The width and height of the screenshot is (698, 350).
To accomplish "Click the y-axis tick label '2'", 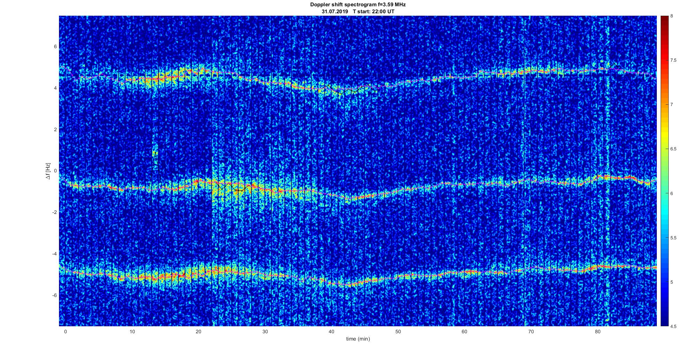I will click(55, 129).
